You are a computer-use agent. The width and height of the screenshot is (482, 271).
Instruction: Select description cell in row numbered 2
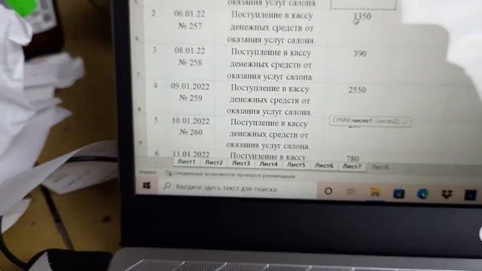pos(271,28)
